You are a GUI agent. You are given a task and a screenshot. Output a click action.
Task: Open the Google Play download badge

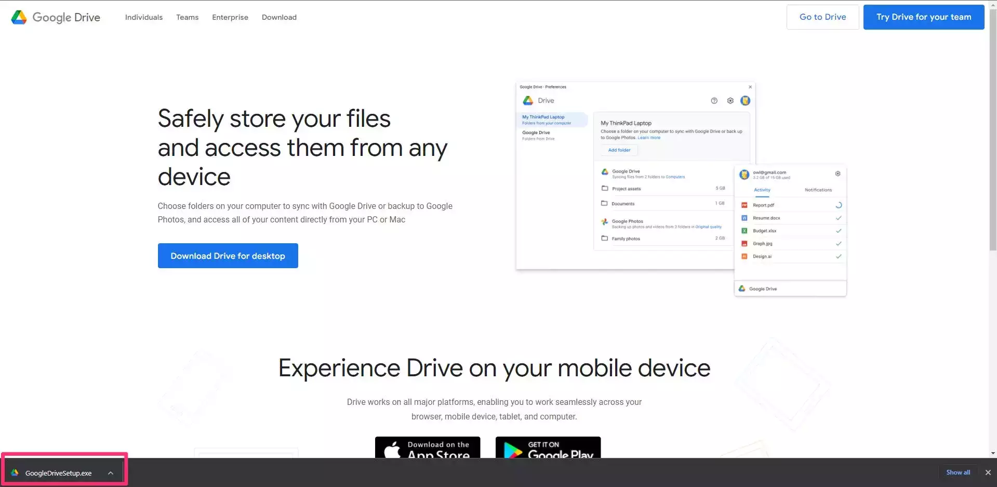(548, 448)
